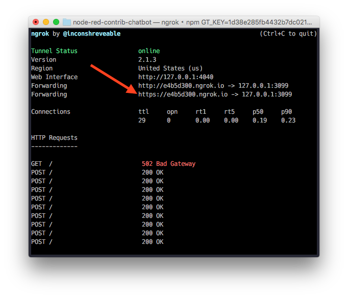
Task: Click the HTTP Requests heading
Action: point(54,138)
